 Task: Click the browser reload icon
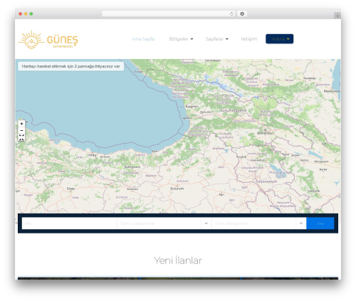[x=231, y=14]
